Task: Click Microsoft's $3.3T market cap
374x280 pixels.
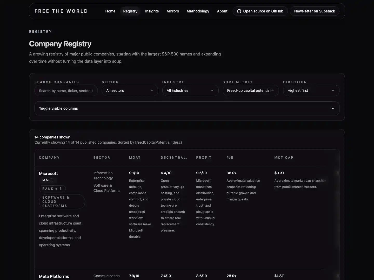Action: click(279, 173)
